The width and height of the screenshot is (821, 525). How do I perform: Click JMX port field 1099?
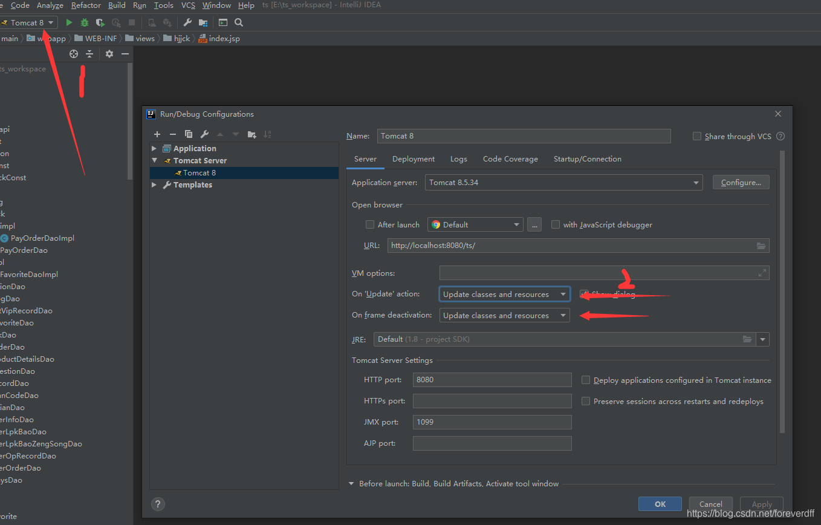click(x=492, y=422)
